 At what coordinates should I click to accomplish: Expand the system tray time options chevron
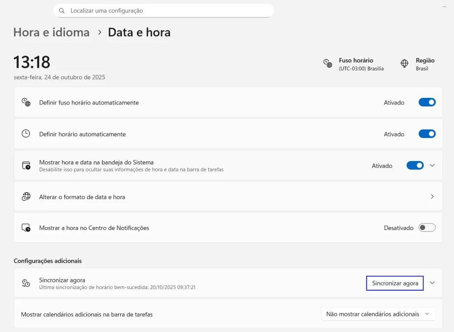pos(433,165)
